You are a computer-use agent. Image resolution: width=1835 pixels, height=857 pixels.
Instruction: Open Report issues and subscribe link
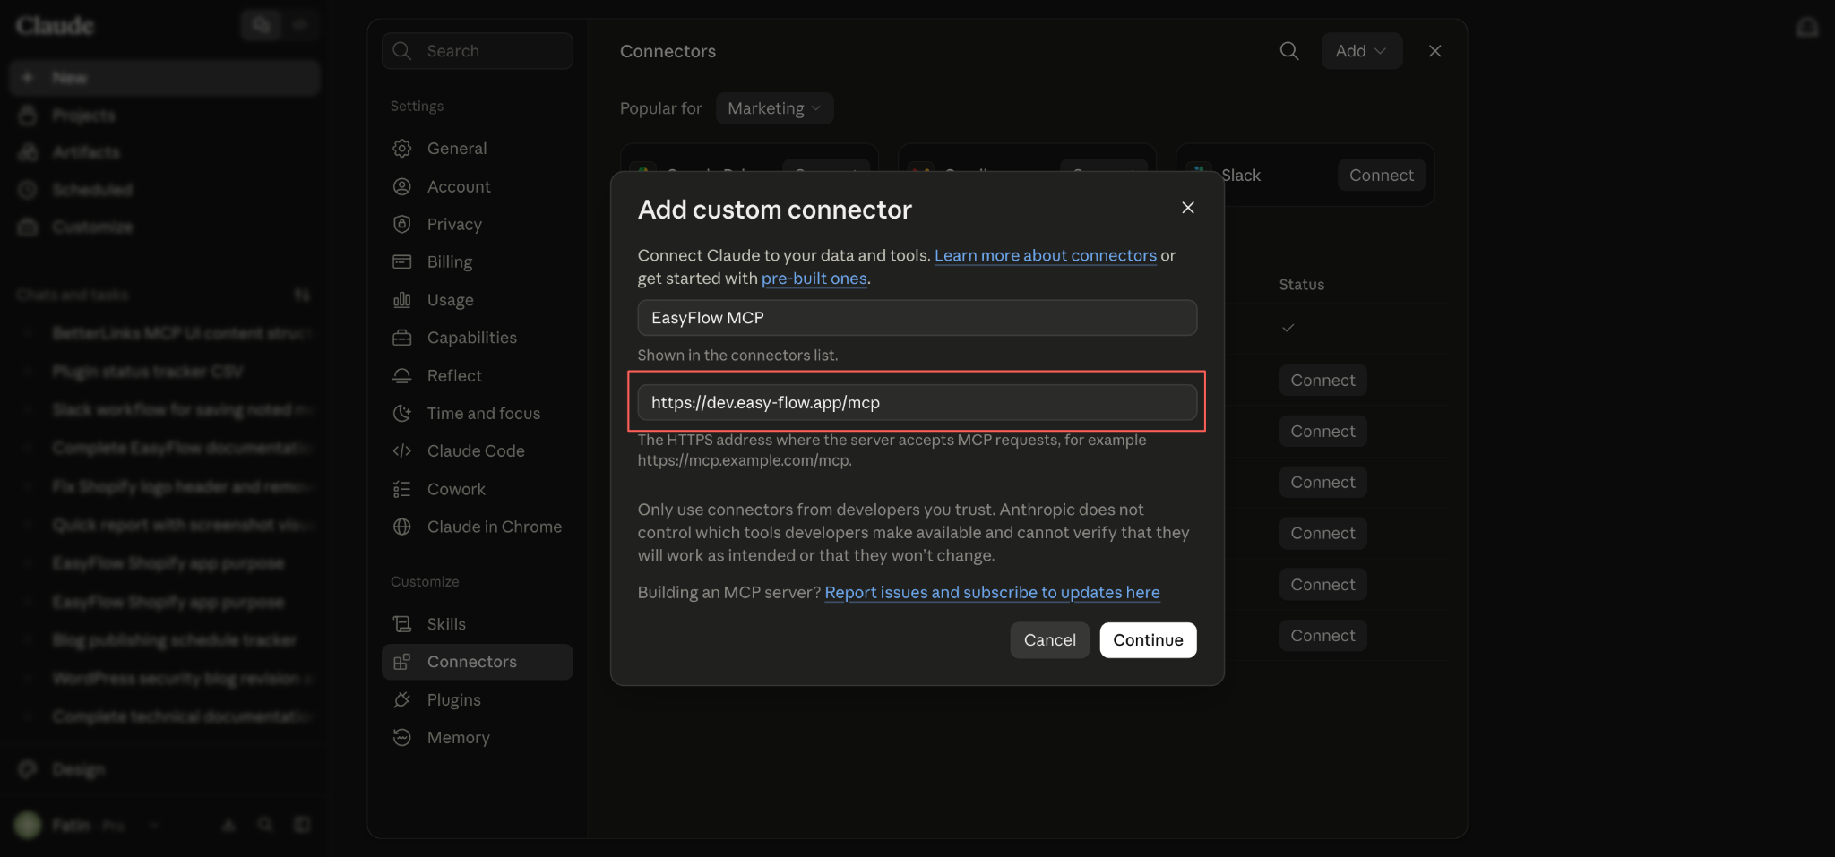[992, 592]
